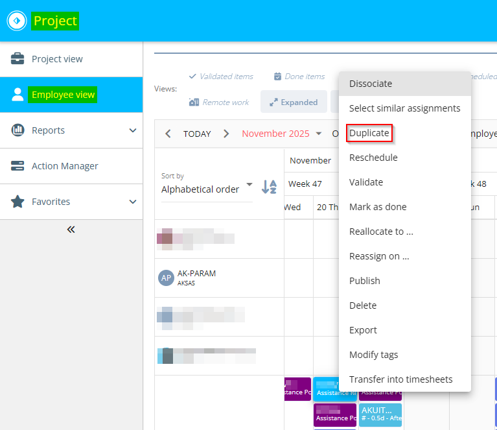This screenshot has height=430, width=497.
Task: Click the A-Z sort direction icon
Action: tap(269, 187)
